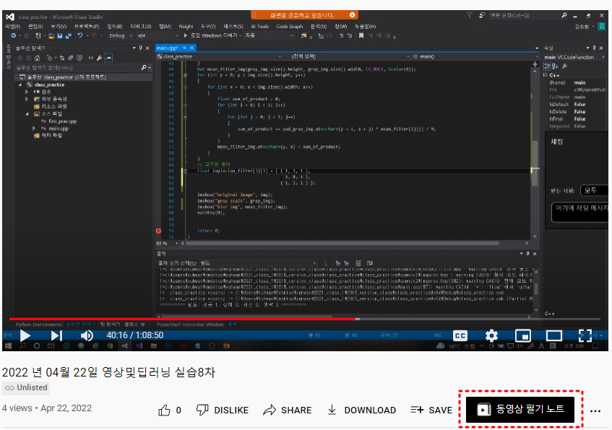Click the Solution Explorer home icon

37,58
